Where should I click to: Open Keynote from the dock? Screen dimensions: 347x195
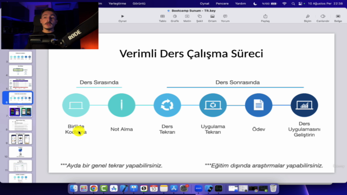coord(134,188)
